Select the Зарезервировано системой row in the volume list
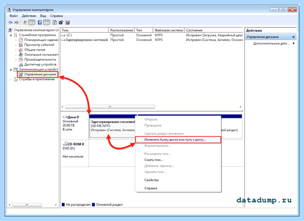304x221 pixels. pyautogui.click(x=151, y=40)
